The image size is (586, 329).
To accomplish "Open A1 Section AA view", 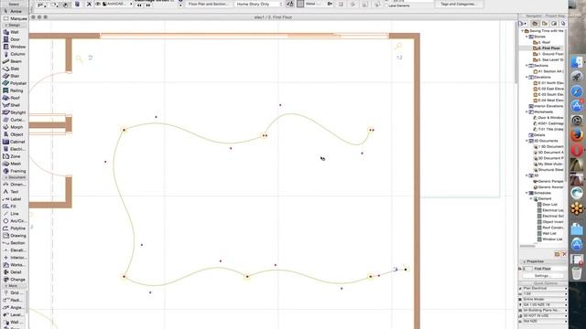I will pyautogui.click(x=548, y=71).
